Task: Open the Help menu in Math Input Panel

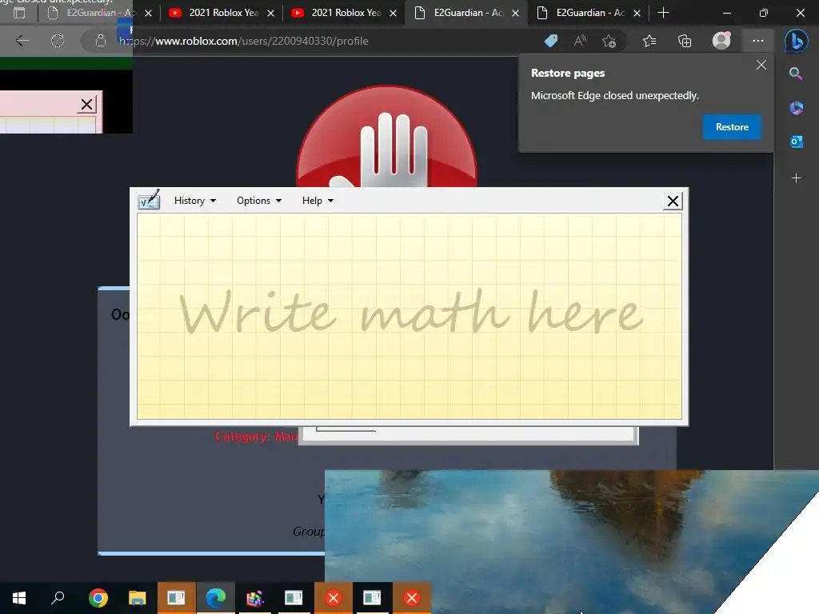Action: [x=318, y=201]
